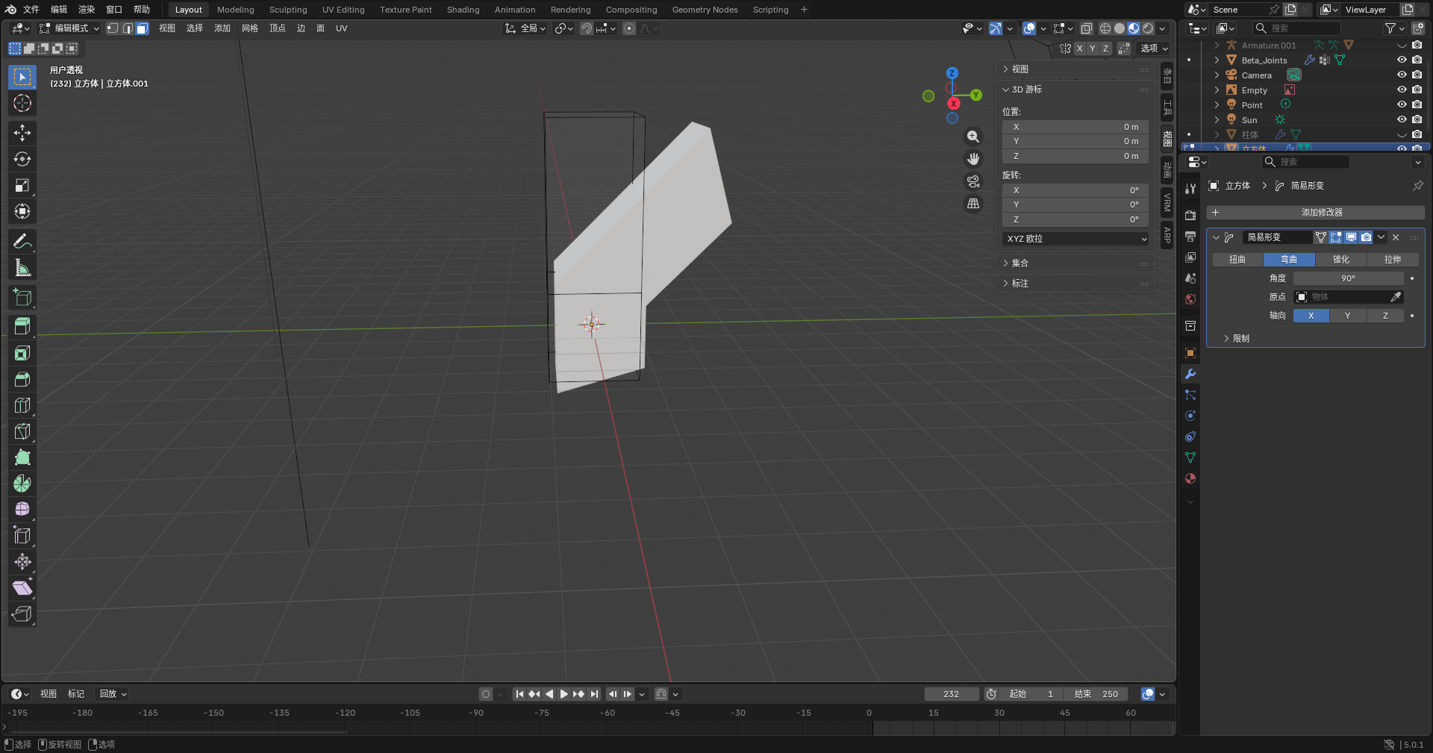Select the Inset Faces tool
Screen dimensions: 1433x753
click(22, 353)
